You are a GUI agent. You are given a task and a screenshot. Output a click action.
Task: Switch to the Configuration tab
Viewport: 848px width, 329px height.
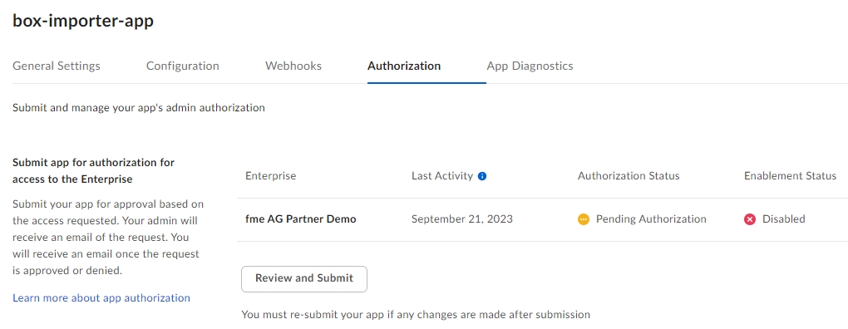pos(183,66)
